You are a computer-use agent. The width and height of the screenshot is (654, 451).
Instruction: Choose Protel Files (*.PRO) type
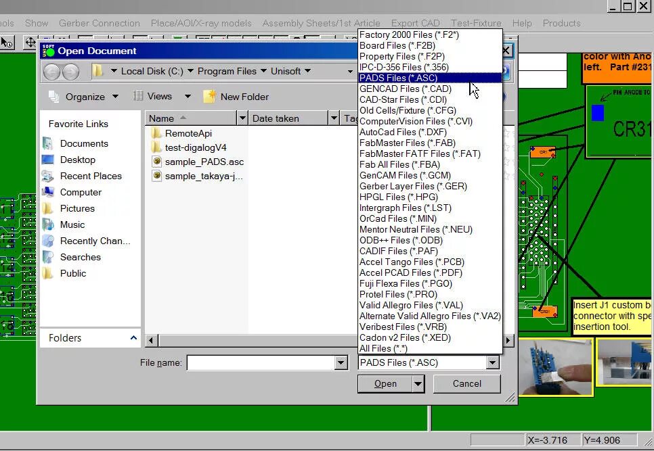(430, 295)
